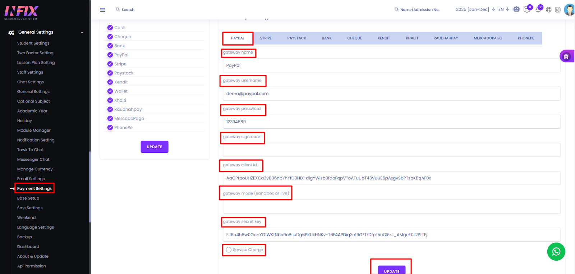Open the purple floating shopping cart button
575x274 pixels.
[566, 56]
